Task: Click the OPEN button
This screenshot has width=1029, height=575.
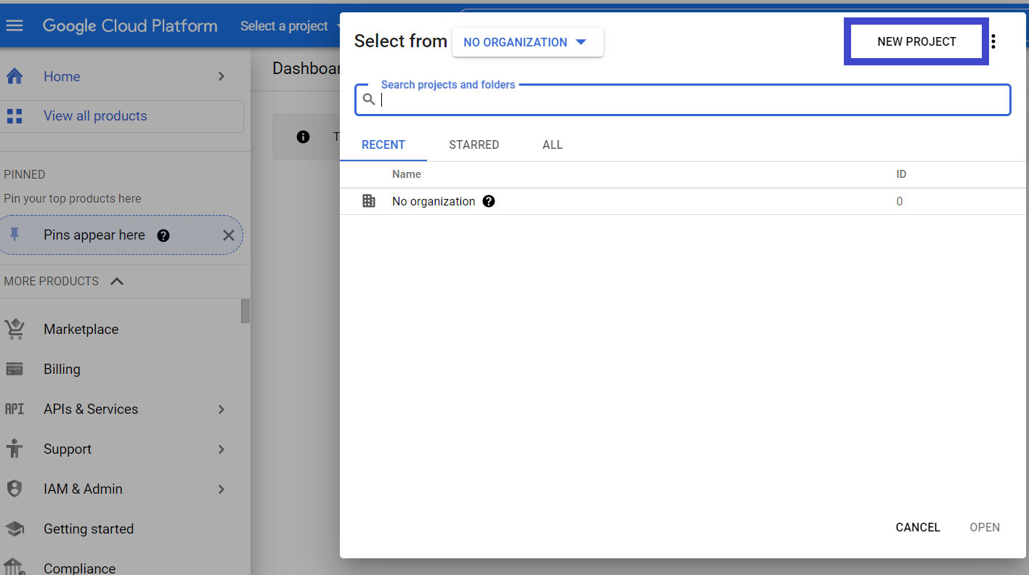Action: pos(985,527)
